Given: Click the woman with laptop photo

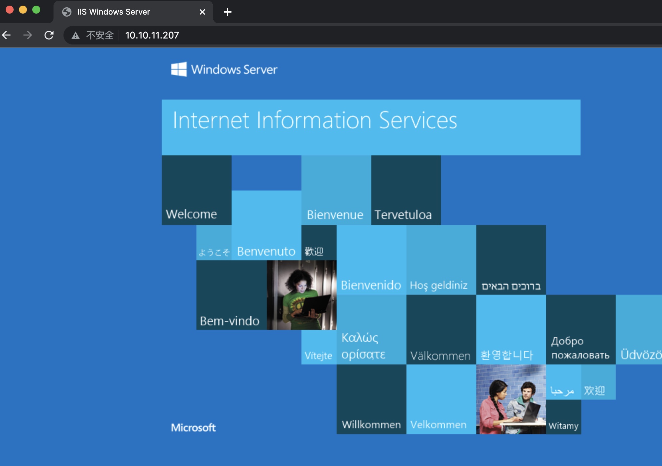Looking at the screenshot, I should [301, 295].
